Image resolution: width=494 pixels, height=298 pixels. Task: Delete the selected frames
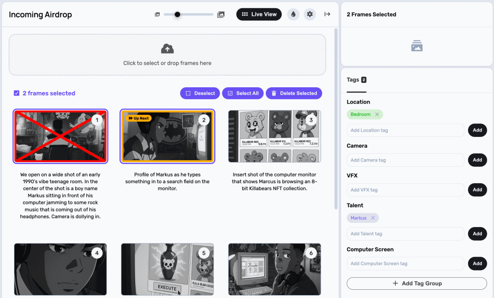(x=294, y=93)
